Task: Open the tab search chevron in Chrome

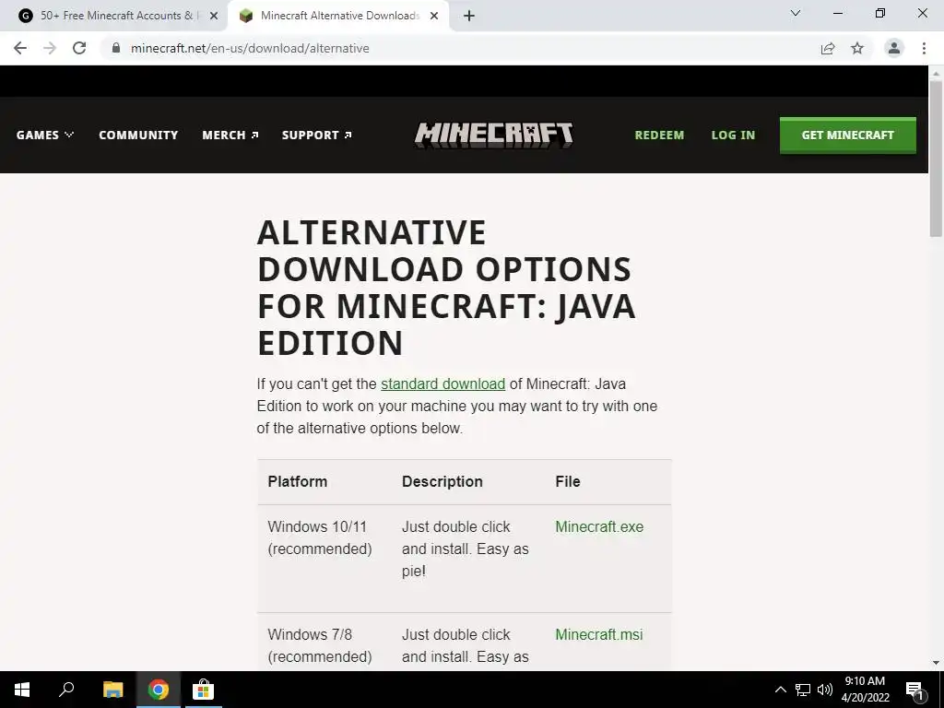Action: coord(796,13)
